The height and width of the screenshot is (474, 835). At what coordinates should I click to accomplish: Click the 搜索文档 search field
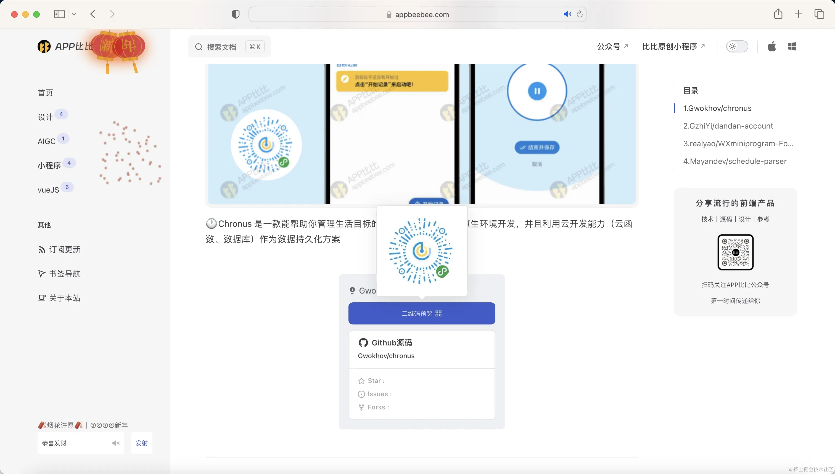tap(221, 47)
